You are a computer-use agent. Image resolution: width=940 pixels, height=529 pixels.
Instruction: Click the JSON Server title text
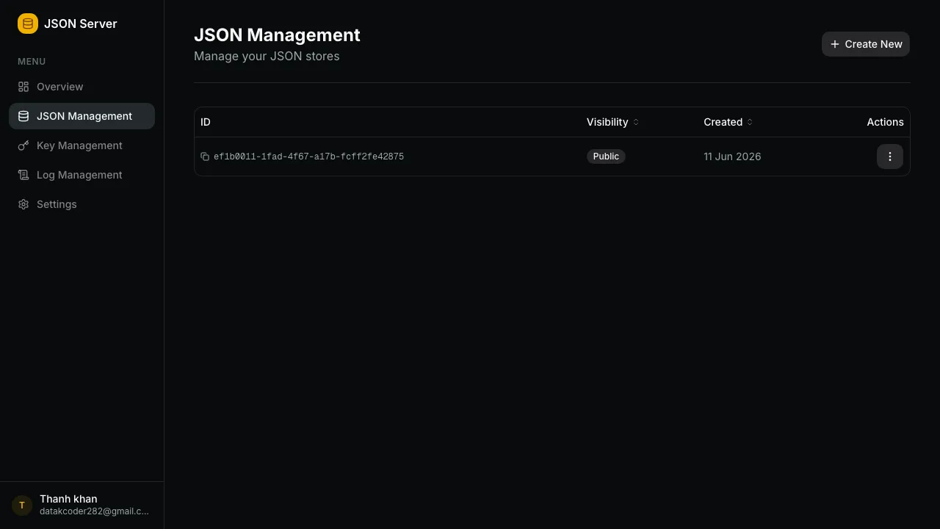click(81, 24)
